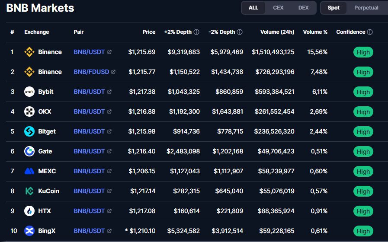Sort table by the # rank column
Viewport: 388px width, 242px height.
click(12, 32)
